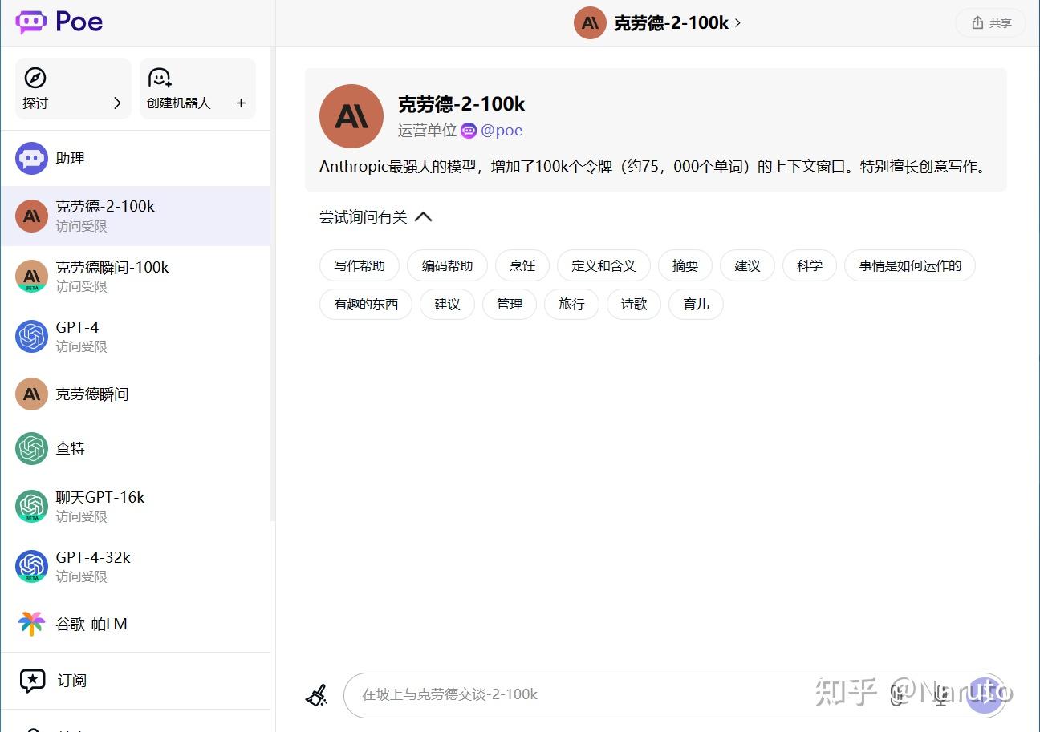Click the 克劳德-2-100k name in the profile card
Screen dimensions: 1040x732
click(461, 103)
